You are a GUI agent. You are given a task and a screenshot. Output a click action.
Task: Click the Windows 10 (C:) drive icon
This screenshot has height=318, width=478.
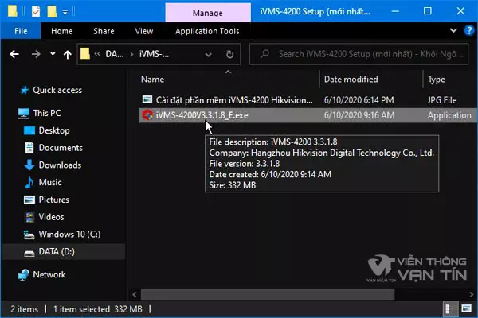tap(29, 235)
